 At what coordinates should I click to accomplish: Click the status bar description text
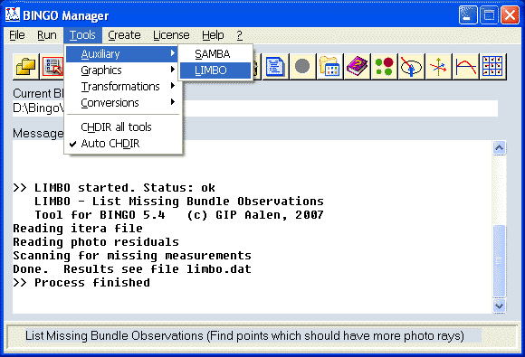point(244,335)
